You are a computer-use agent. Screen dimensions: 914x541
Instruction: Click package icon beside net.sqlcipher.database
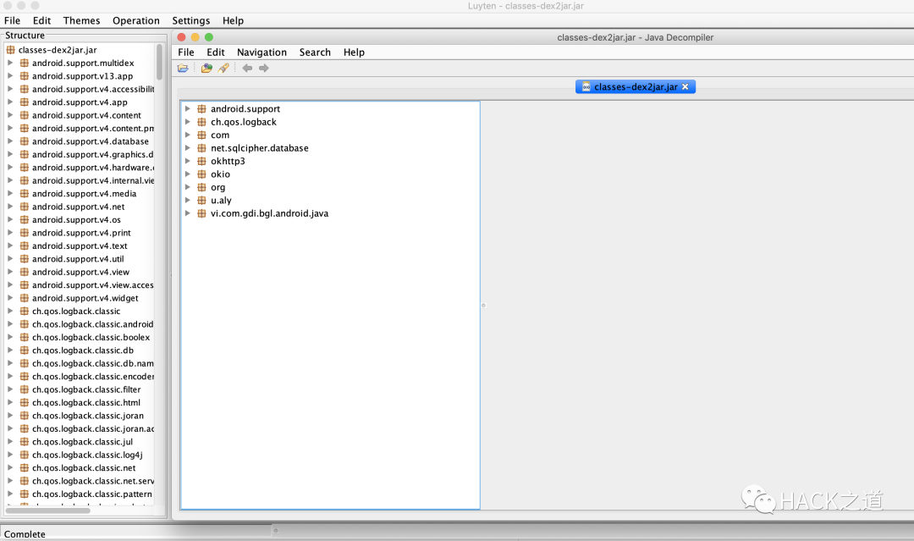pos(201,148)
